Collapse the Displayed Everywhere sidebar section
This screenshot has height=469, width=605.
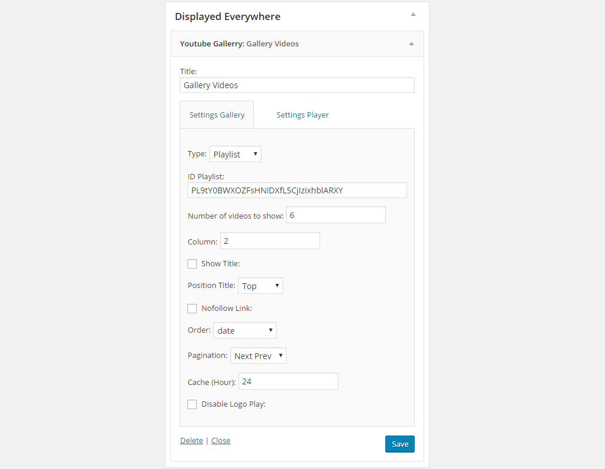413,14
